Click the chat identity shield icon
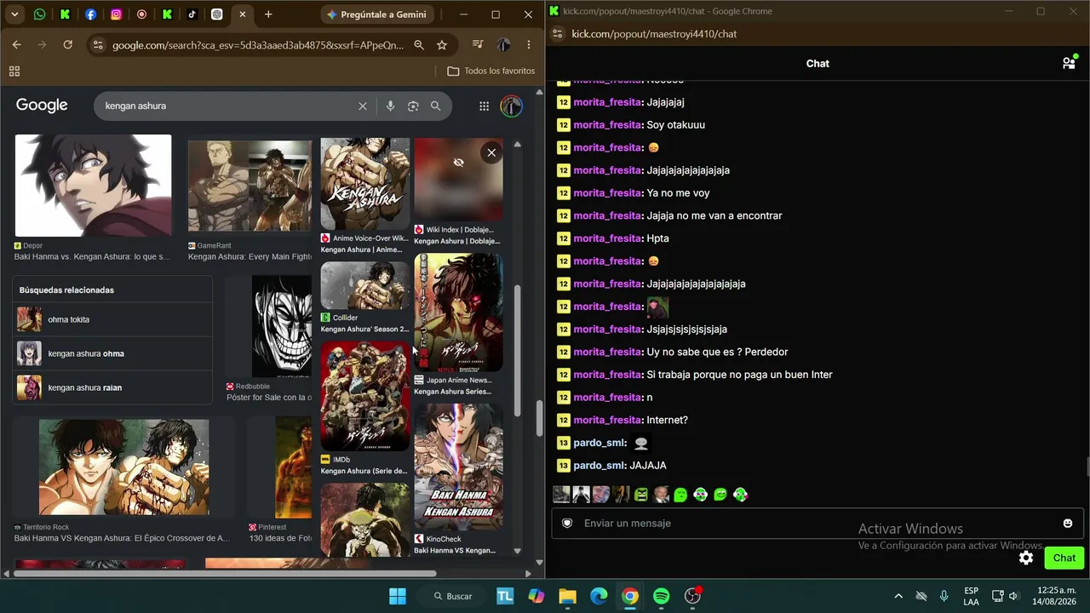 click(x=567, y=523)
